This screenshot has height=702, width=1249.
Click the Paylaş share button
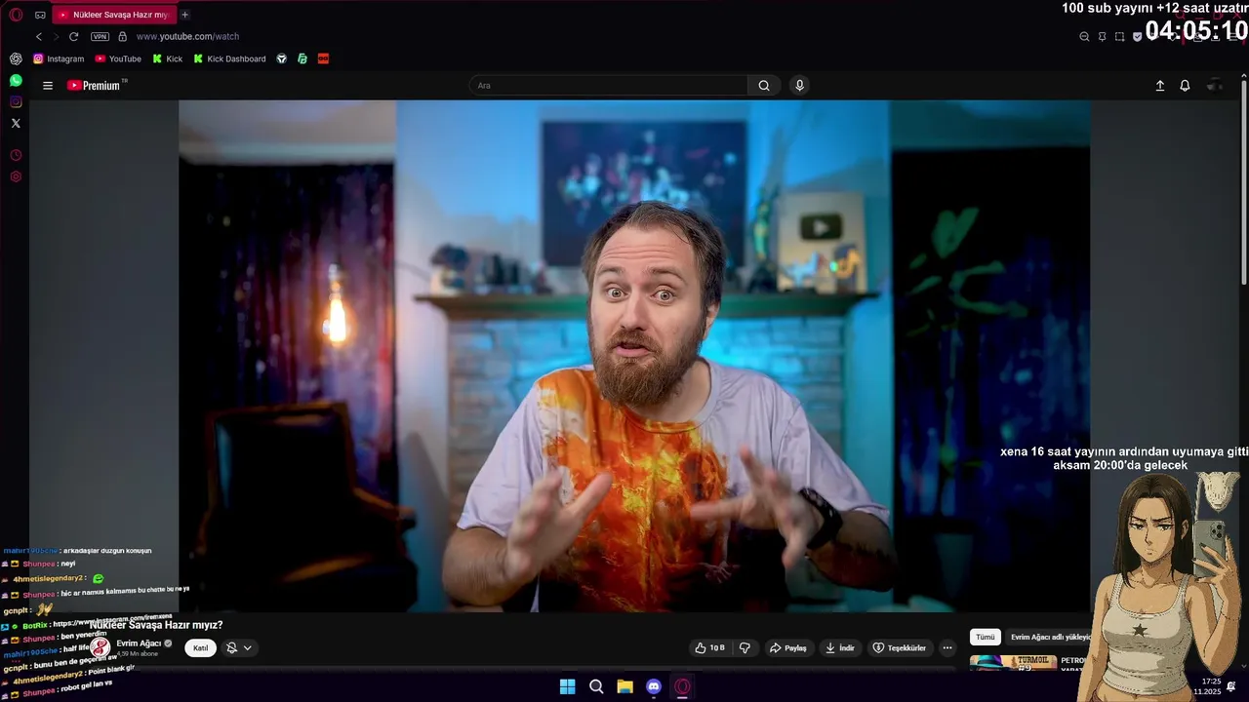pos(787,648)
